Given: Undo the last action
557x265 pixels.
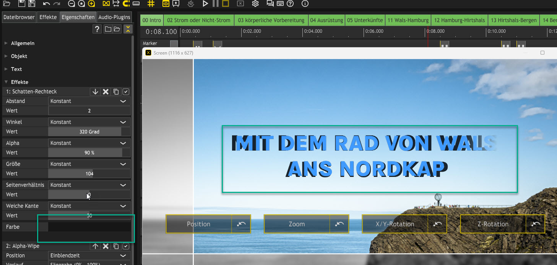Looking at the screenshot, I should pyautogui.click(x=47, y=4).
